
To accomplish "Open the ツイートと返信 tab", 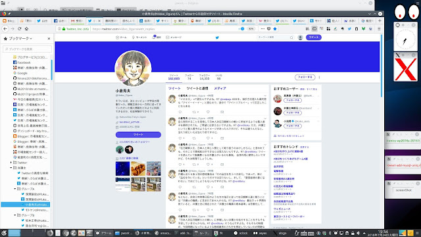I will tap(197, 88).
